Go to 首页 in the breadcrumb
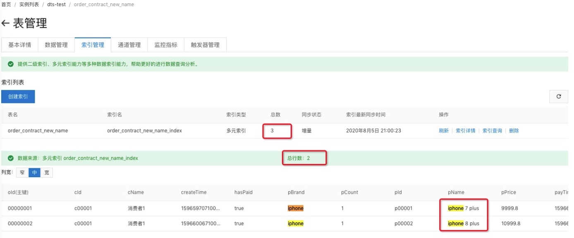The width and height of the screenshot is (574, 238). pyautogui.click(x=6, y=5)
